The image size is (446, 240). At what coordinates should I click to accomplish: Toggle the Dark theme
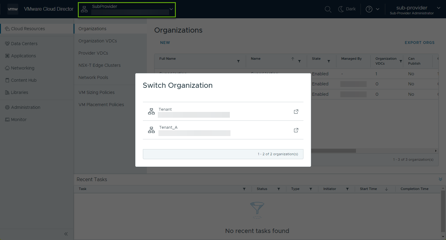[x=347, y=9]
